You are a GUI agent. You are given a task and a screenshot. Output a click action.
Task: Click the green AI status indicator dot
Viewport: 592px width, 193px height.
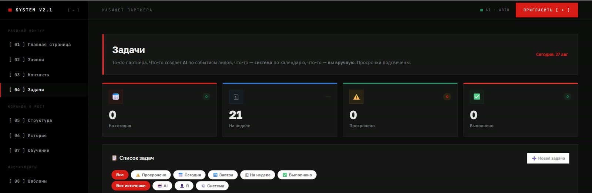coord(481,10)
